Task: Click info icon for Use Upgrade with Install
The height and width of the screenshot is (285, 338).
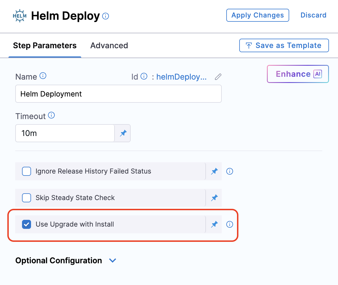Action: click(x=230, y=224)
